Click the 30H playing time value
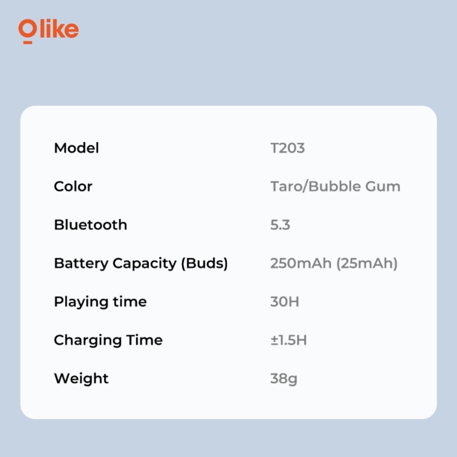Viewport: 457px width, 457px height. 284,302
